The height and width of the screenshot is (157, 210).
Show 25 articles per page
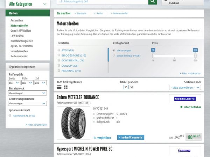[x=126, y=87]
